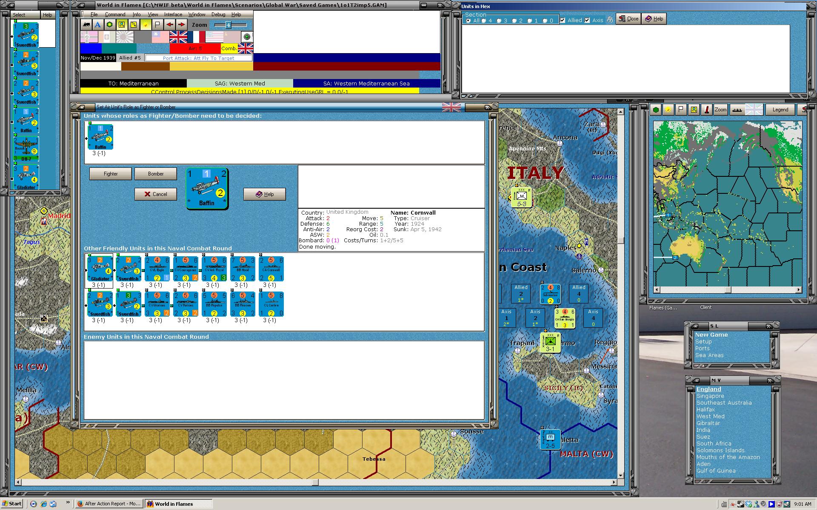Select section '3' radio button
The width and height of the screenshot is (817, 510).
499,20
